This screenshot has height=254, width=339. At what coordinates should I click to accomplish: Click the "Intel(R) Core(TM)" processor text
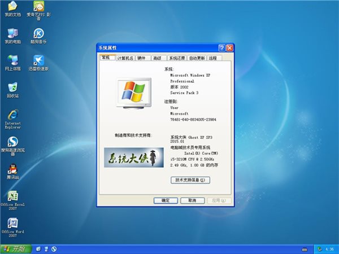click(201, 153)
